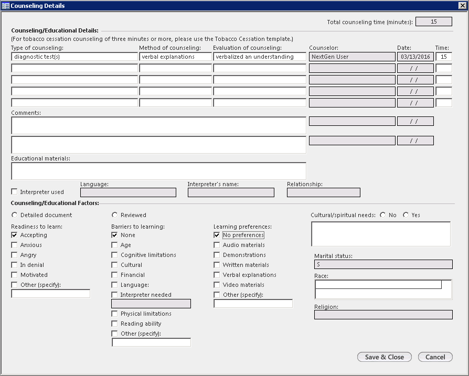469x376 pixels.
Task: Check the Anxious checkbox
Action: (x=14, y=245)
